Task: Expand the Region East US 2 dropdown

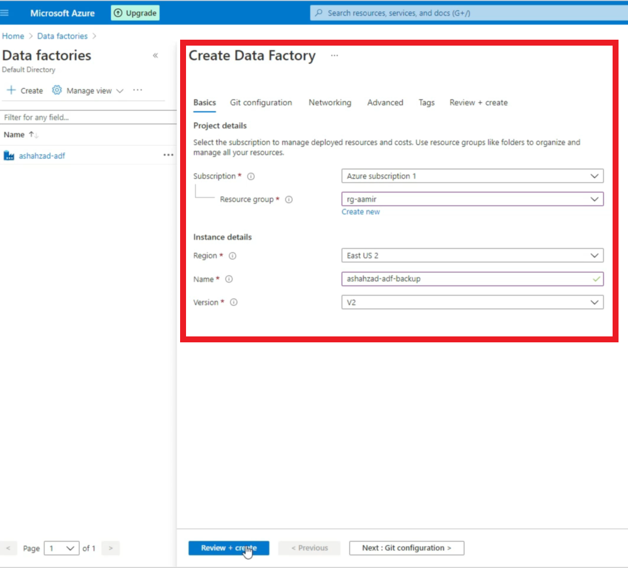Action: (x=472, y=255)
